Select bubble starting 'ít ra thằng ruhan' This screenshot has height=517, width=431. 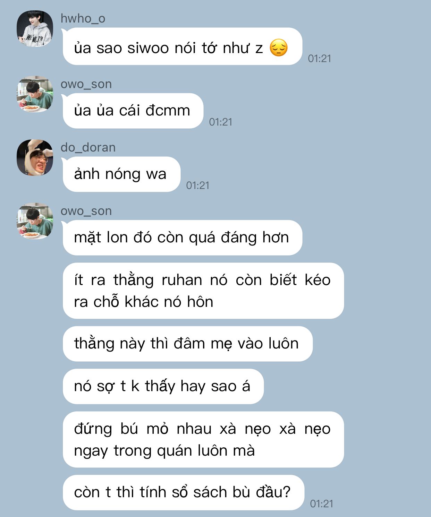pos(203,291)
